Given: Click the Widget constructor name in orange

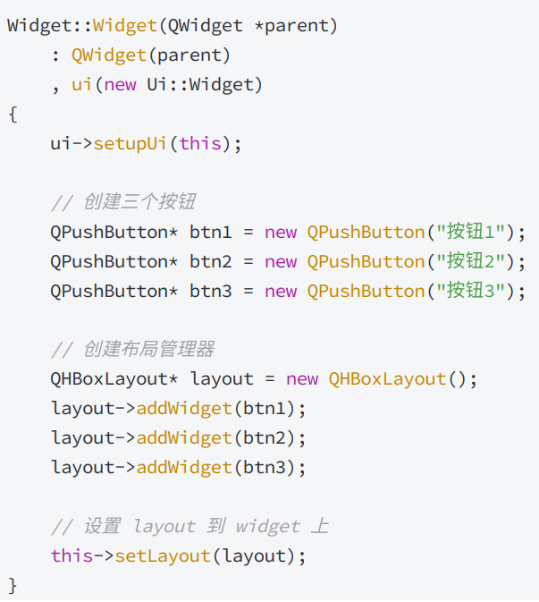Looking at the screenshot, I should pos(125,26).
